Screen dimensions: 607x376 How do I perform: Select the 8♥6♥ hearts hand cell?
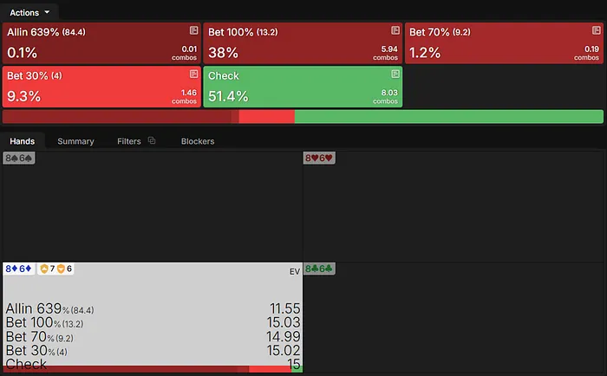[x=454, y=206]
